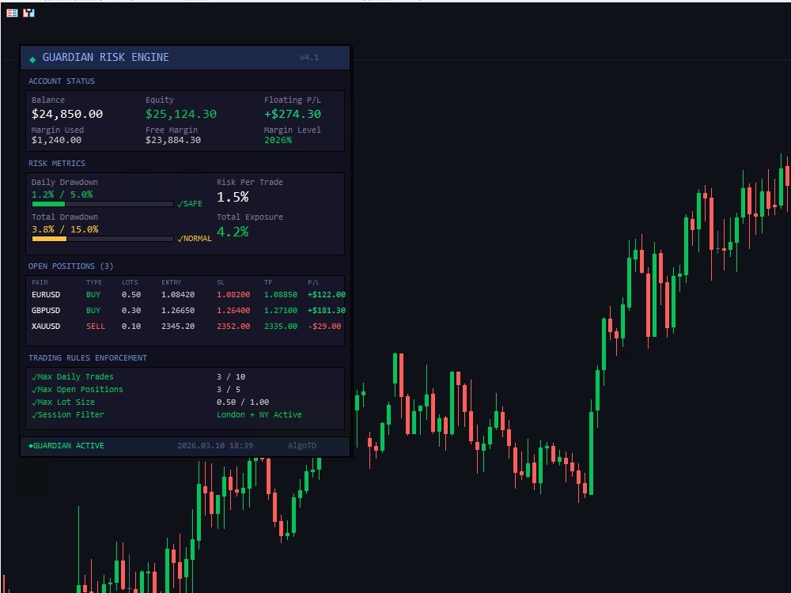Viewport: 791px width, 593px height.
Task: Select the XAUUSD position pair name
Action: [x=46, y=327]
